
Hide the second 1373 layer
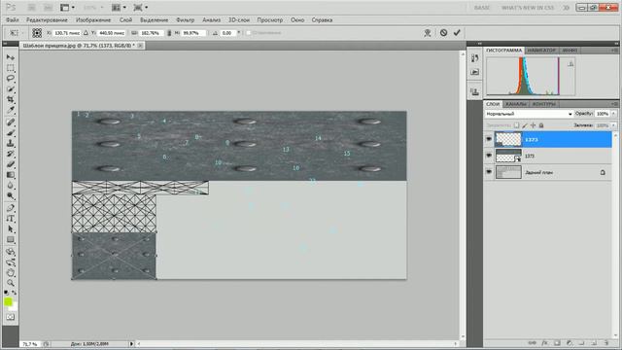489,156
